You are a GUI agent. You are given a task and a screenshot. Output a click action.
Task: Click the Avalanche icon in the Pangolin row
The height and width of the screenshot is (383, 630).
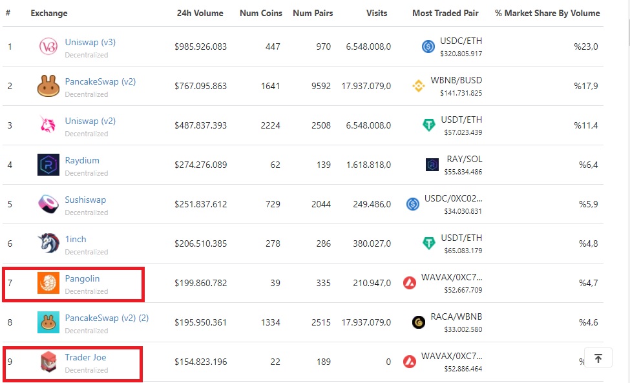point(410,283)
